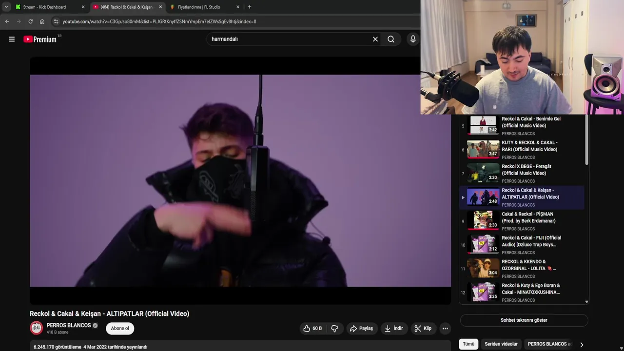Share the video via Paylaş
Viewport: 624px width, 351px height.
click(x=361, y=329)
